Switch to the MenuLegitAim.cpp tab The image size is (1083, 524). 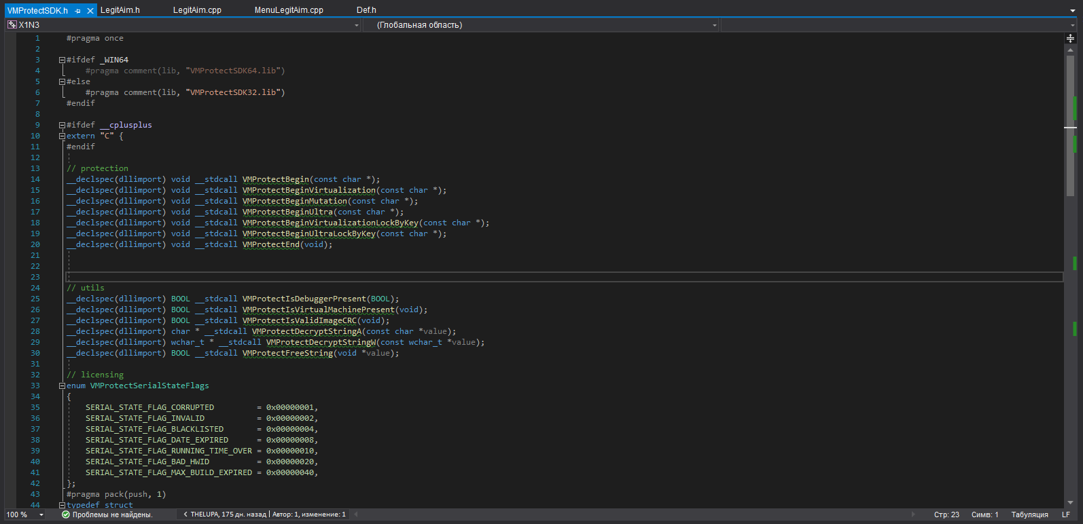[x=289, y=10]
